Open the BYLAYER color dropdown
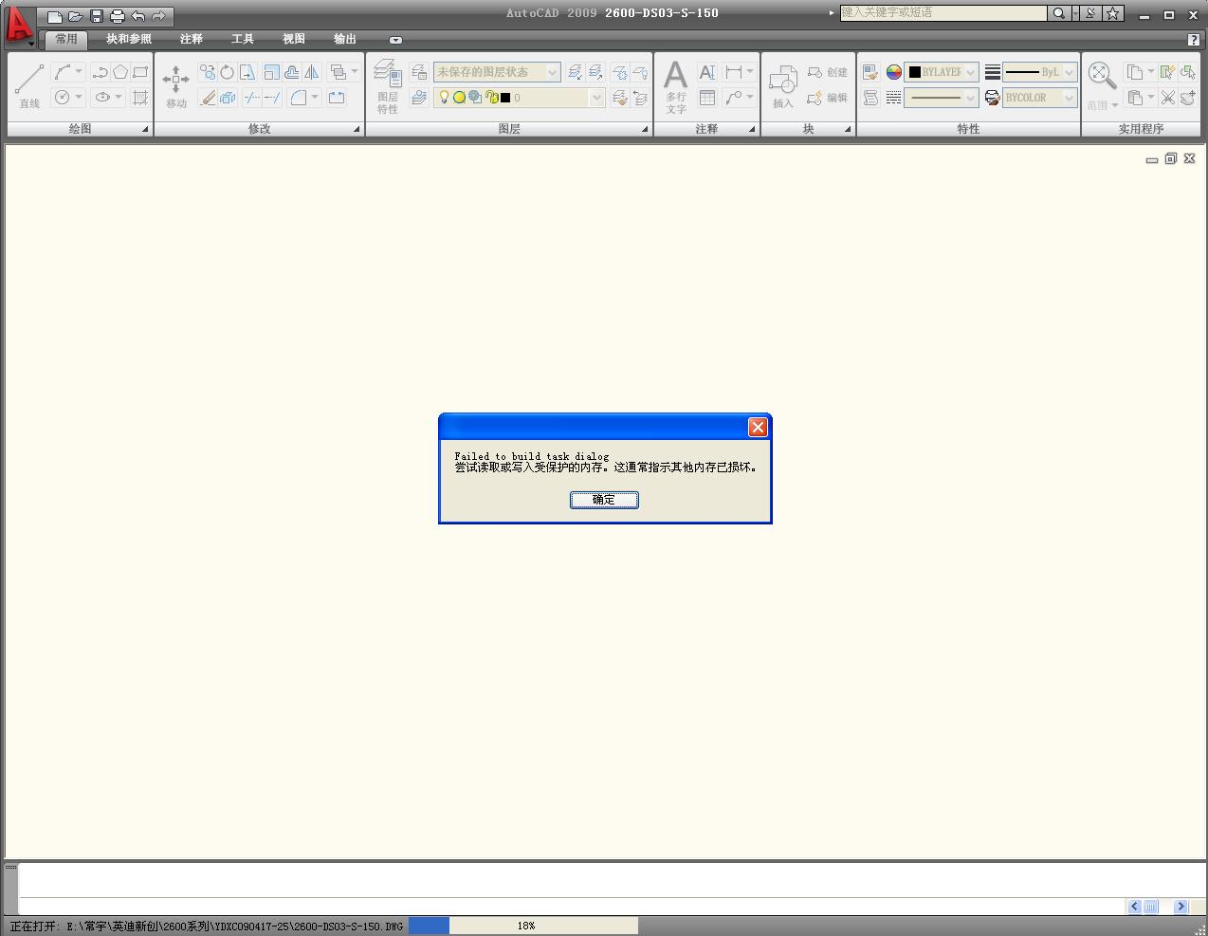 pyautogui.click(x=942, y=72)
